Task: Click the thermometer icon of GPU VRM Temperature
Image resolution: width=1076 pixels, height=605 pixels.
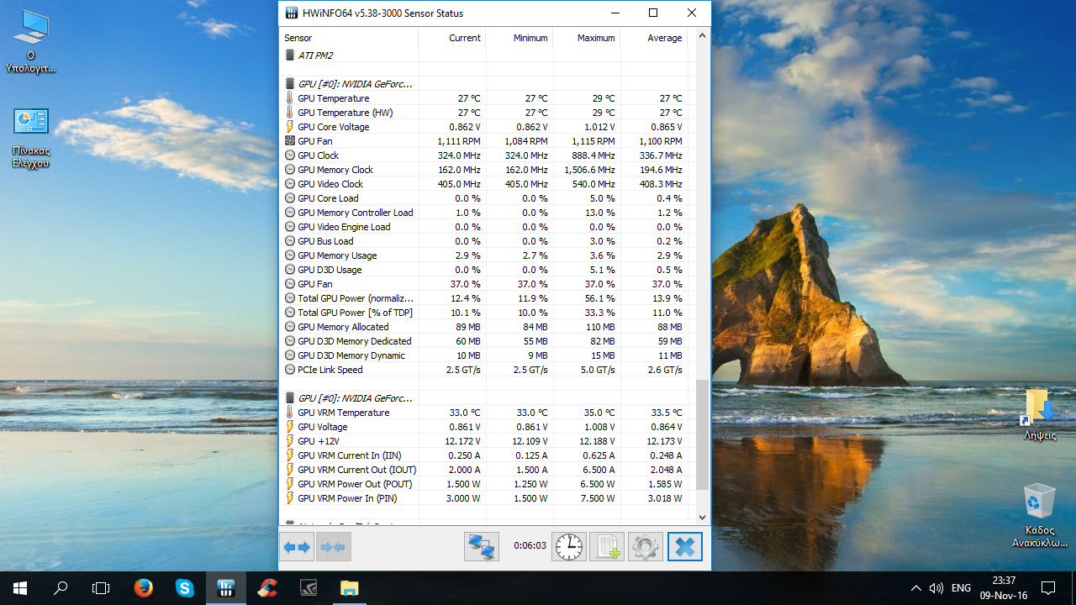Action: tap(290, 413)
